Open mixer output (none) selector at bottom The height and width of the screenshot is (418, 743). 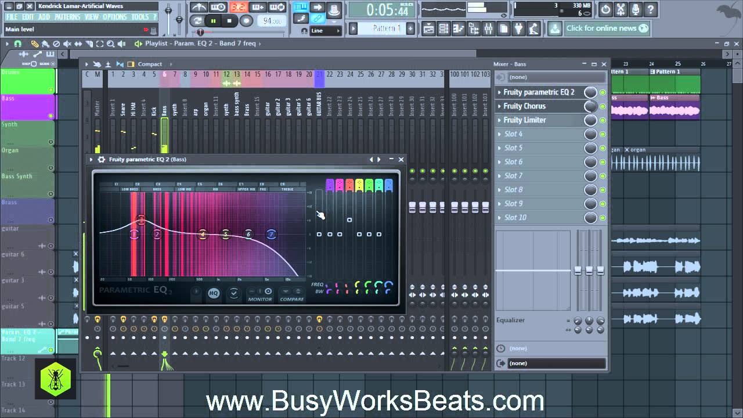click(556, 363)
